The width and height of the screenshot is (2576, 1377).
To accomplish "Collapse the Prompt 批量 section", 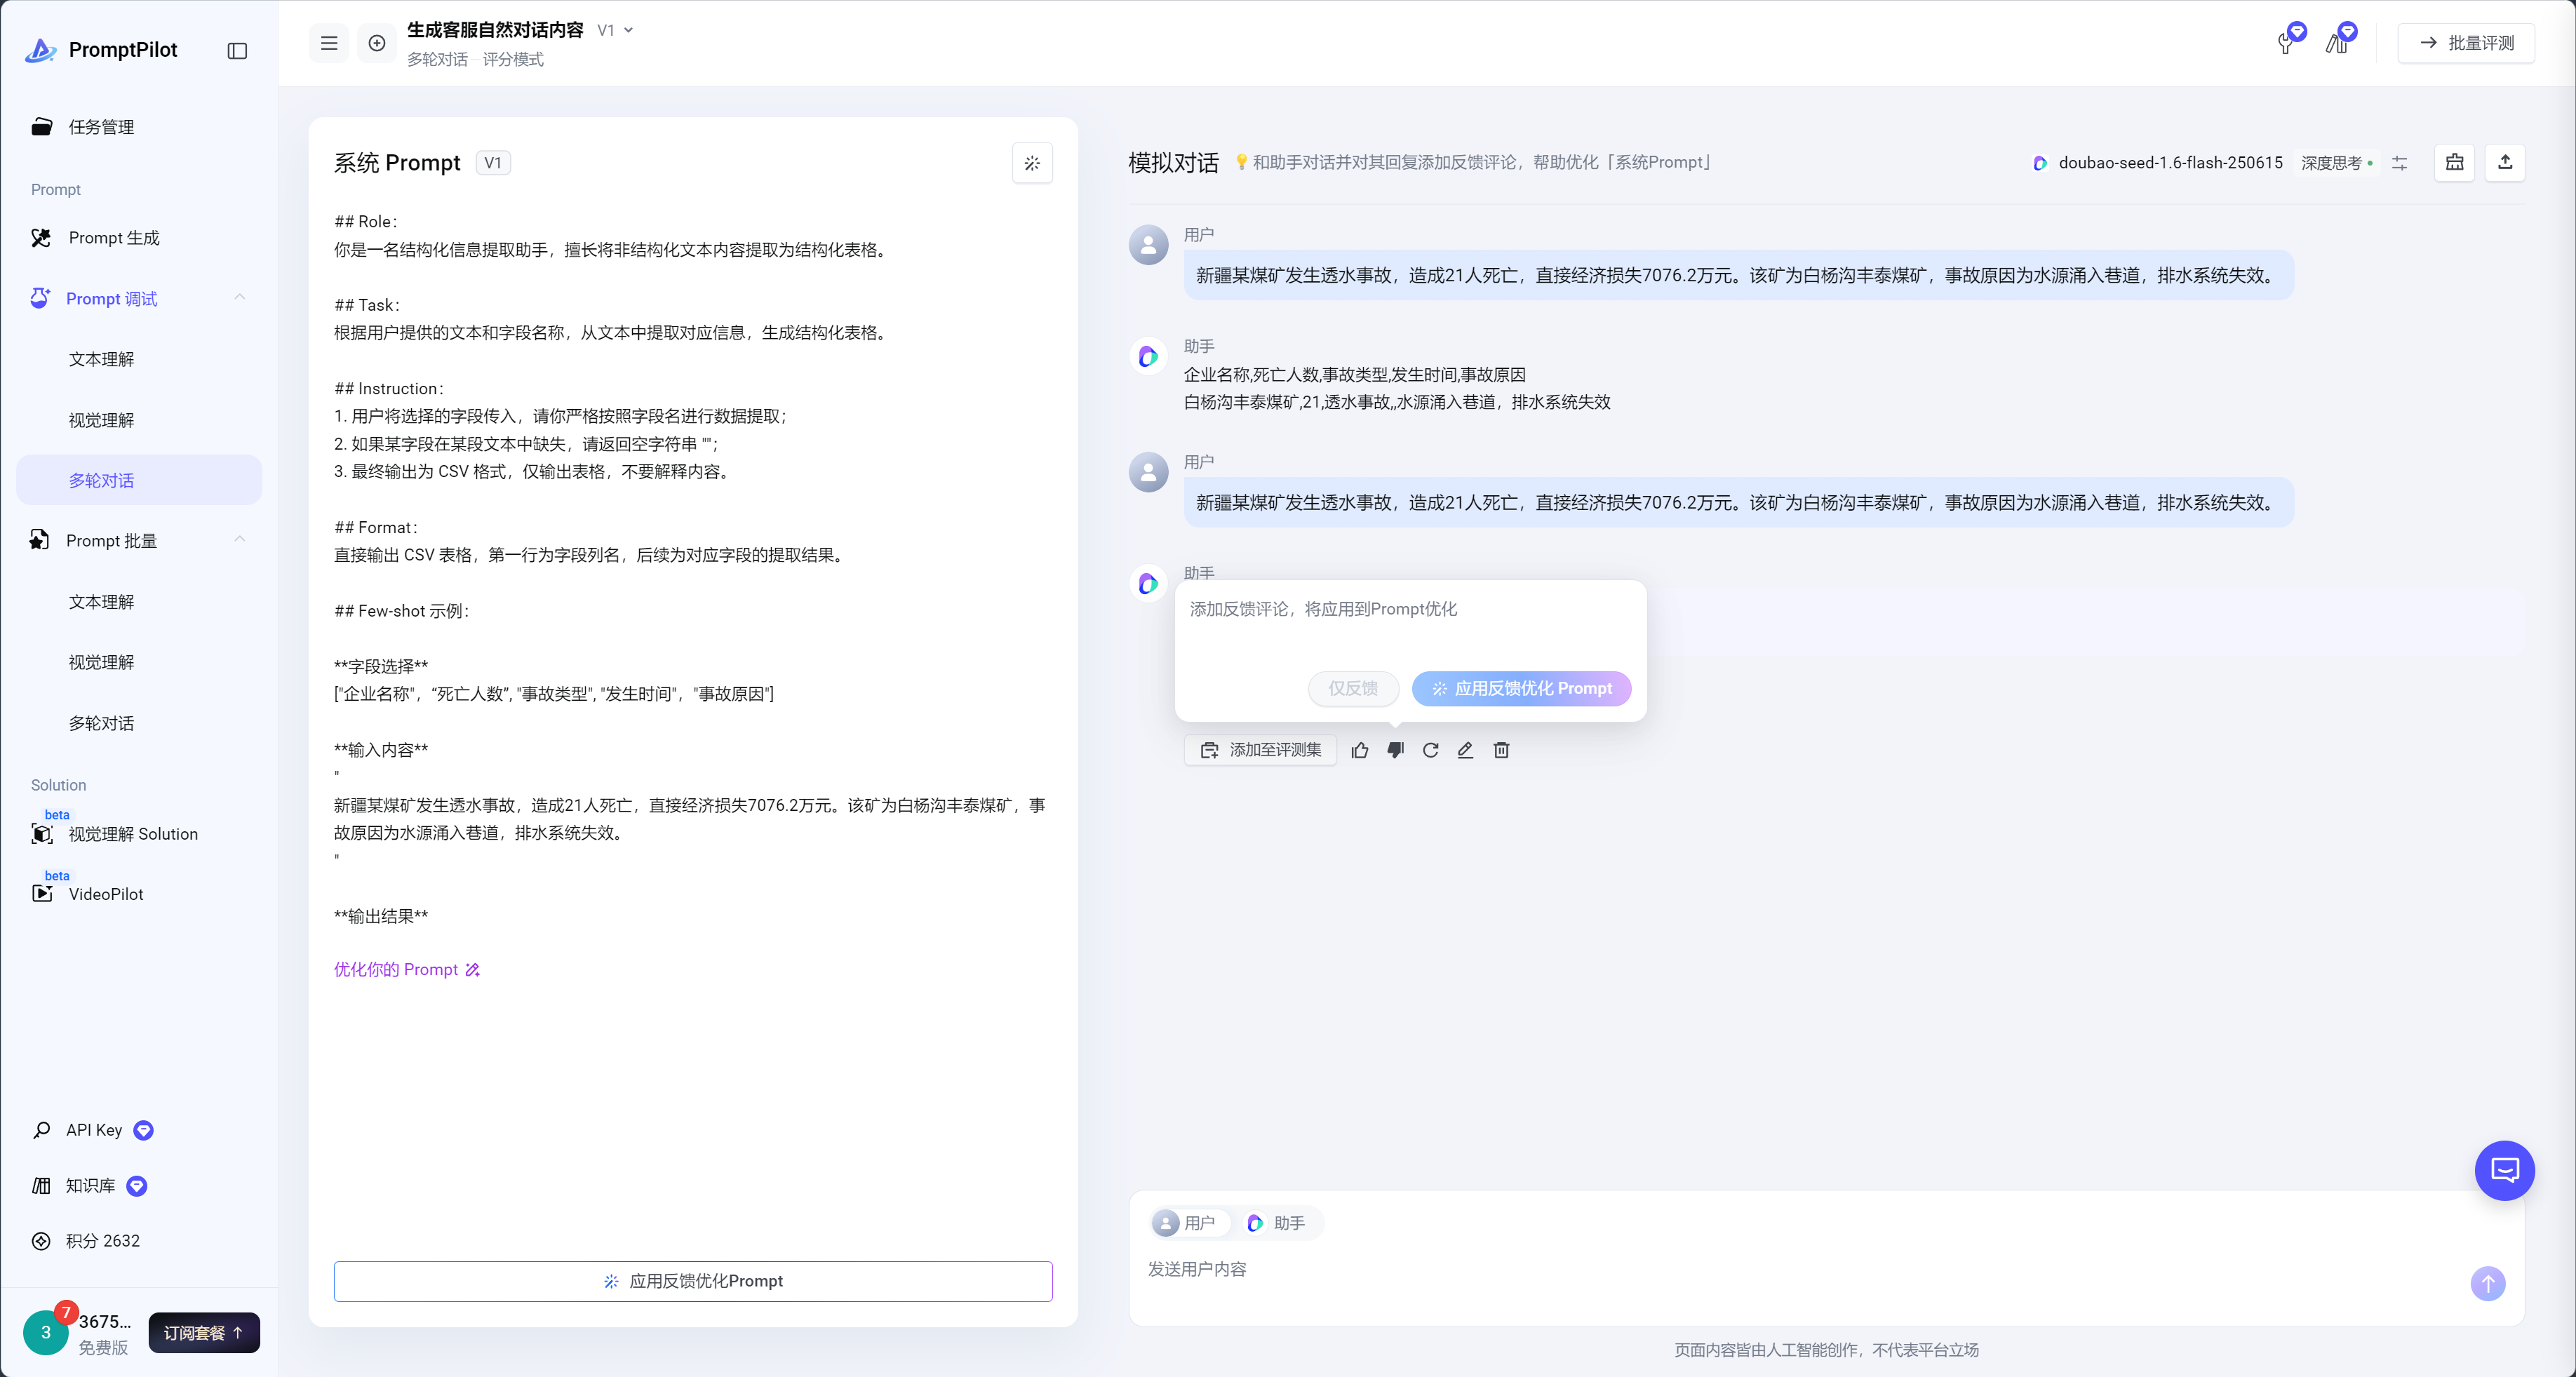I will tap(239, 540).
